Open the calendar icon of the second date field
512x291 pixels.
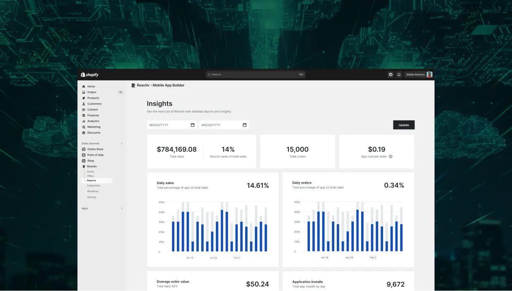tap(245, 125)
